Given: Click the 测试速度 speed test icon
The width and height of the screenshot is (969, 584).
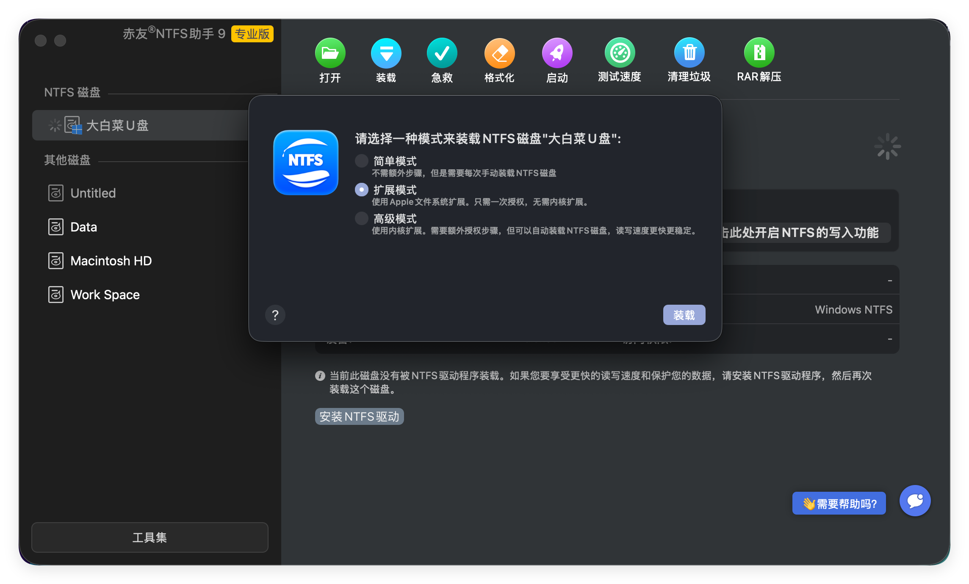Looking at the screenshot, I should point(620,52).
